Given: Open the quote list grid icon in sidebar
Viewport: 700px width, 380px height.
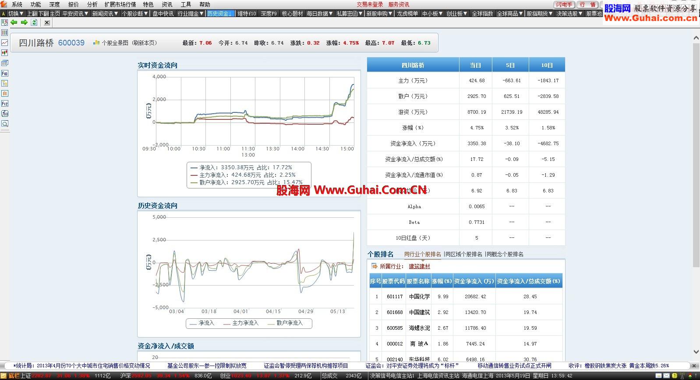Looking at the screenshot, I should 4,33.
